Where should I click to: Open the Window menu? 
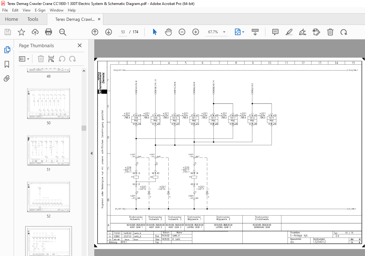point(57,10)
